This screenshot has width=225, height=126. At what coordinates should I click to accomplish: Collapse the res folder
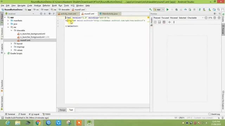pyautogui.click(x=8, y=27)
